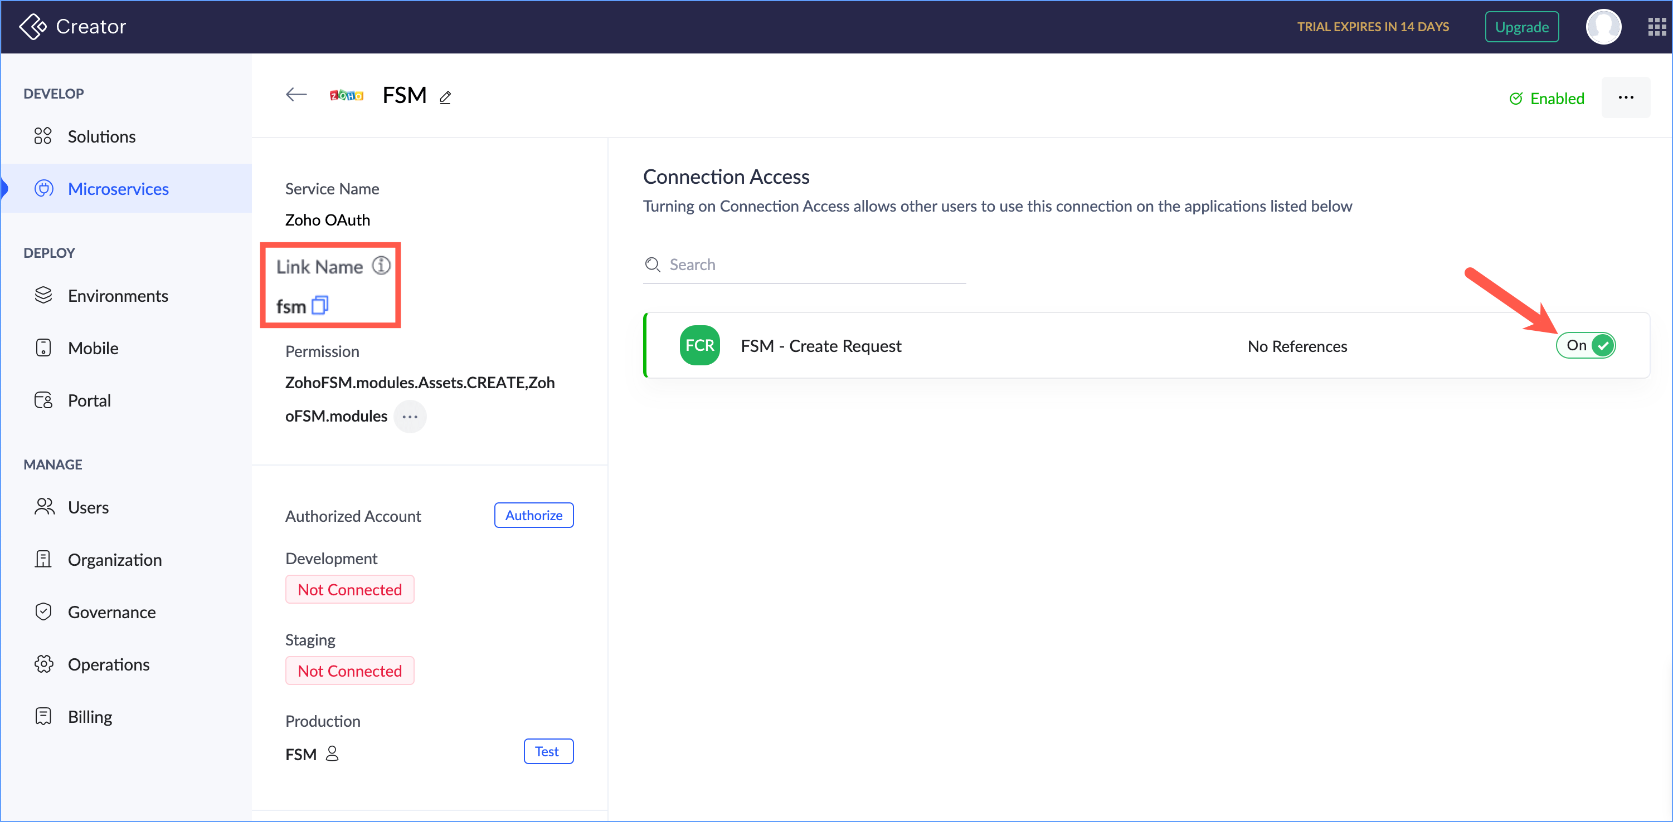Click the back arrow next to FSM
The width and height of the screenshot is (1673, 822).
(x=296, y=95)
